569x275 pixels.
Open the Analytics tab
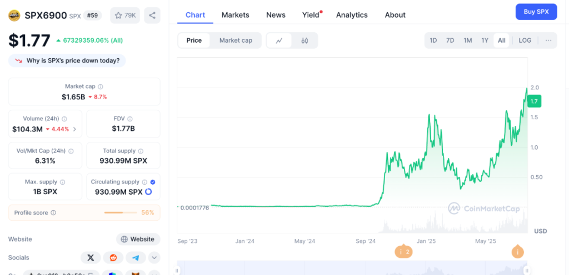[x=352, y=15]
